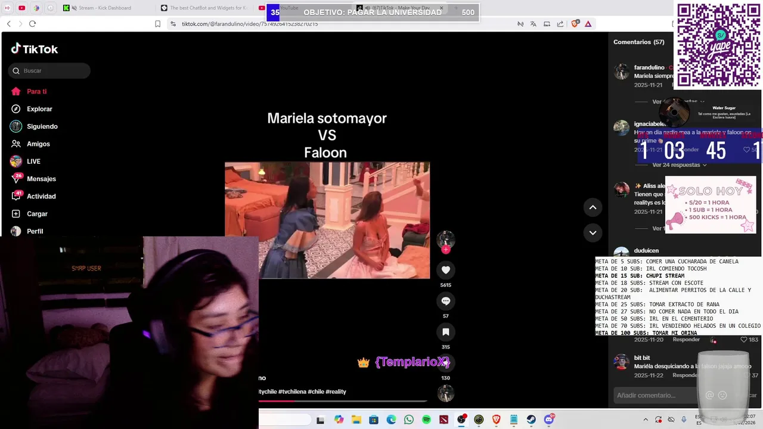Open duduicen commenter profile

(x=646, y=251)
